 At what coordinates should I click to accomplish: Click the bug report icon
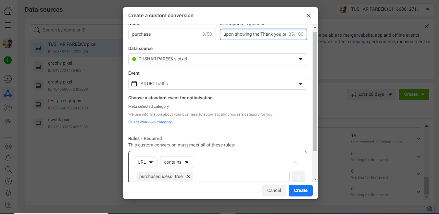click(8, 193)
